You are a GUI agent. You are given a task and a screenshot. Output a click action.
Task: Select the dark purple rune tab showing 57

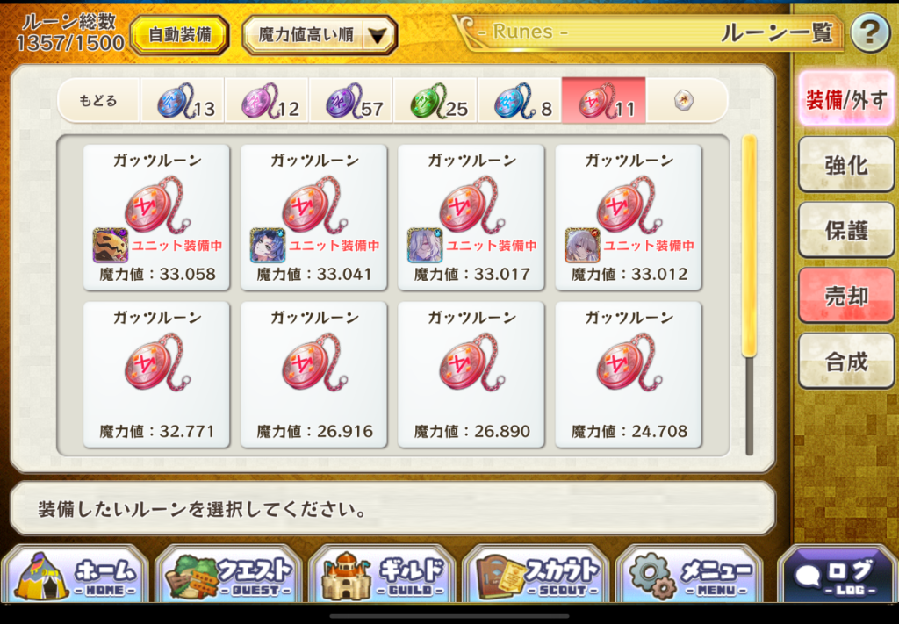pos(351,101)
